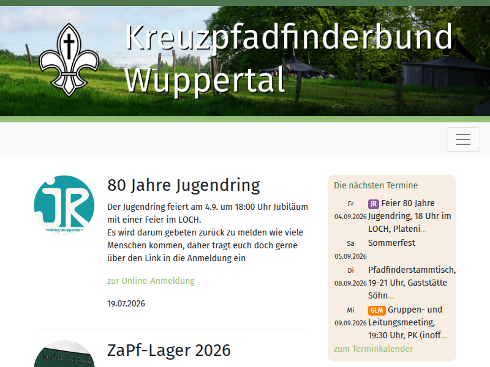490x367 pixels.
Task: Click the text 'mit einer Feier im LOCH.'
Action: point(154,220)
